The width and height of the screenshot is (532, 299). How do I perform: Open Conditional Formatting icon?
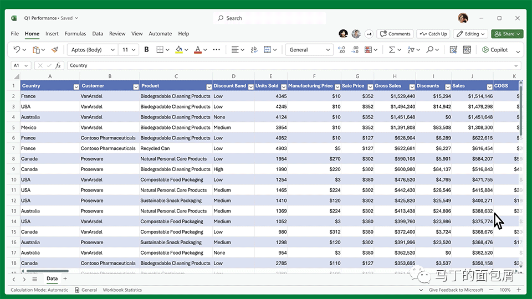368,49
